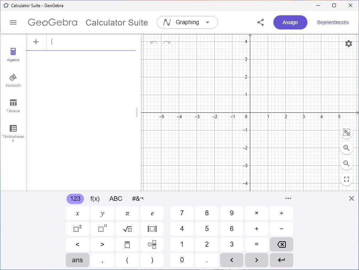The width and height of the screenshot is (359, 270).
Task: Click the square root key
Action: point(127,228)
